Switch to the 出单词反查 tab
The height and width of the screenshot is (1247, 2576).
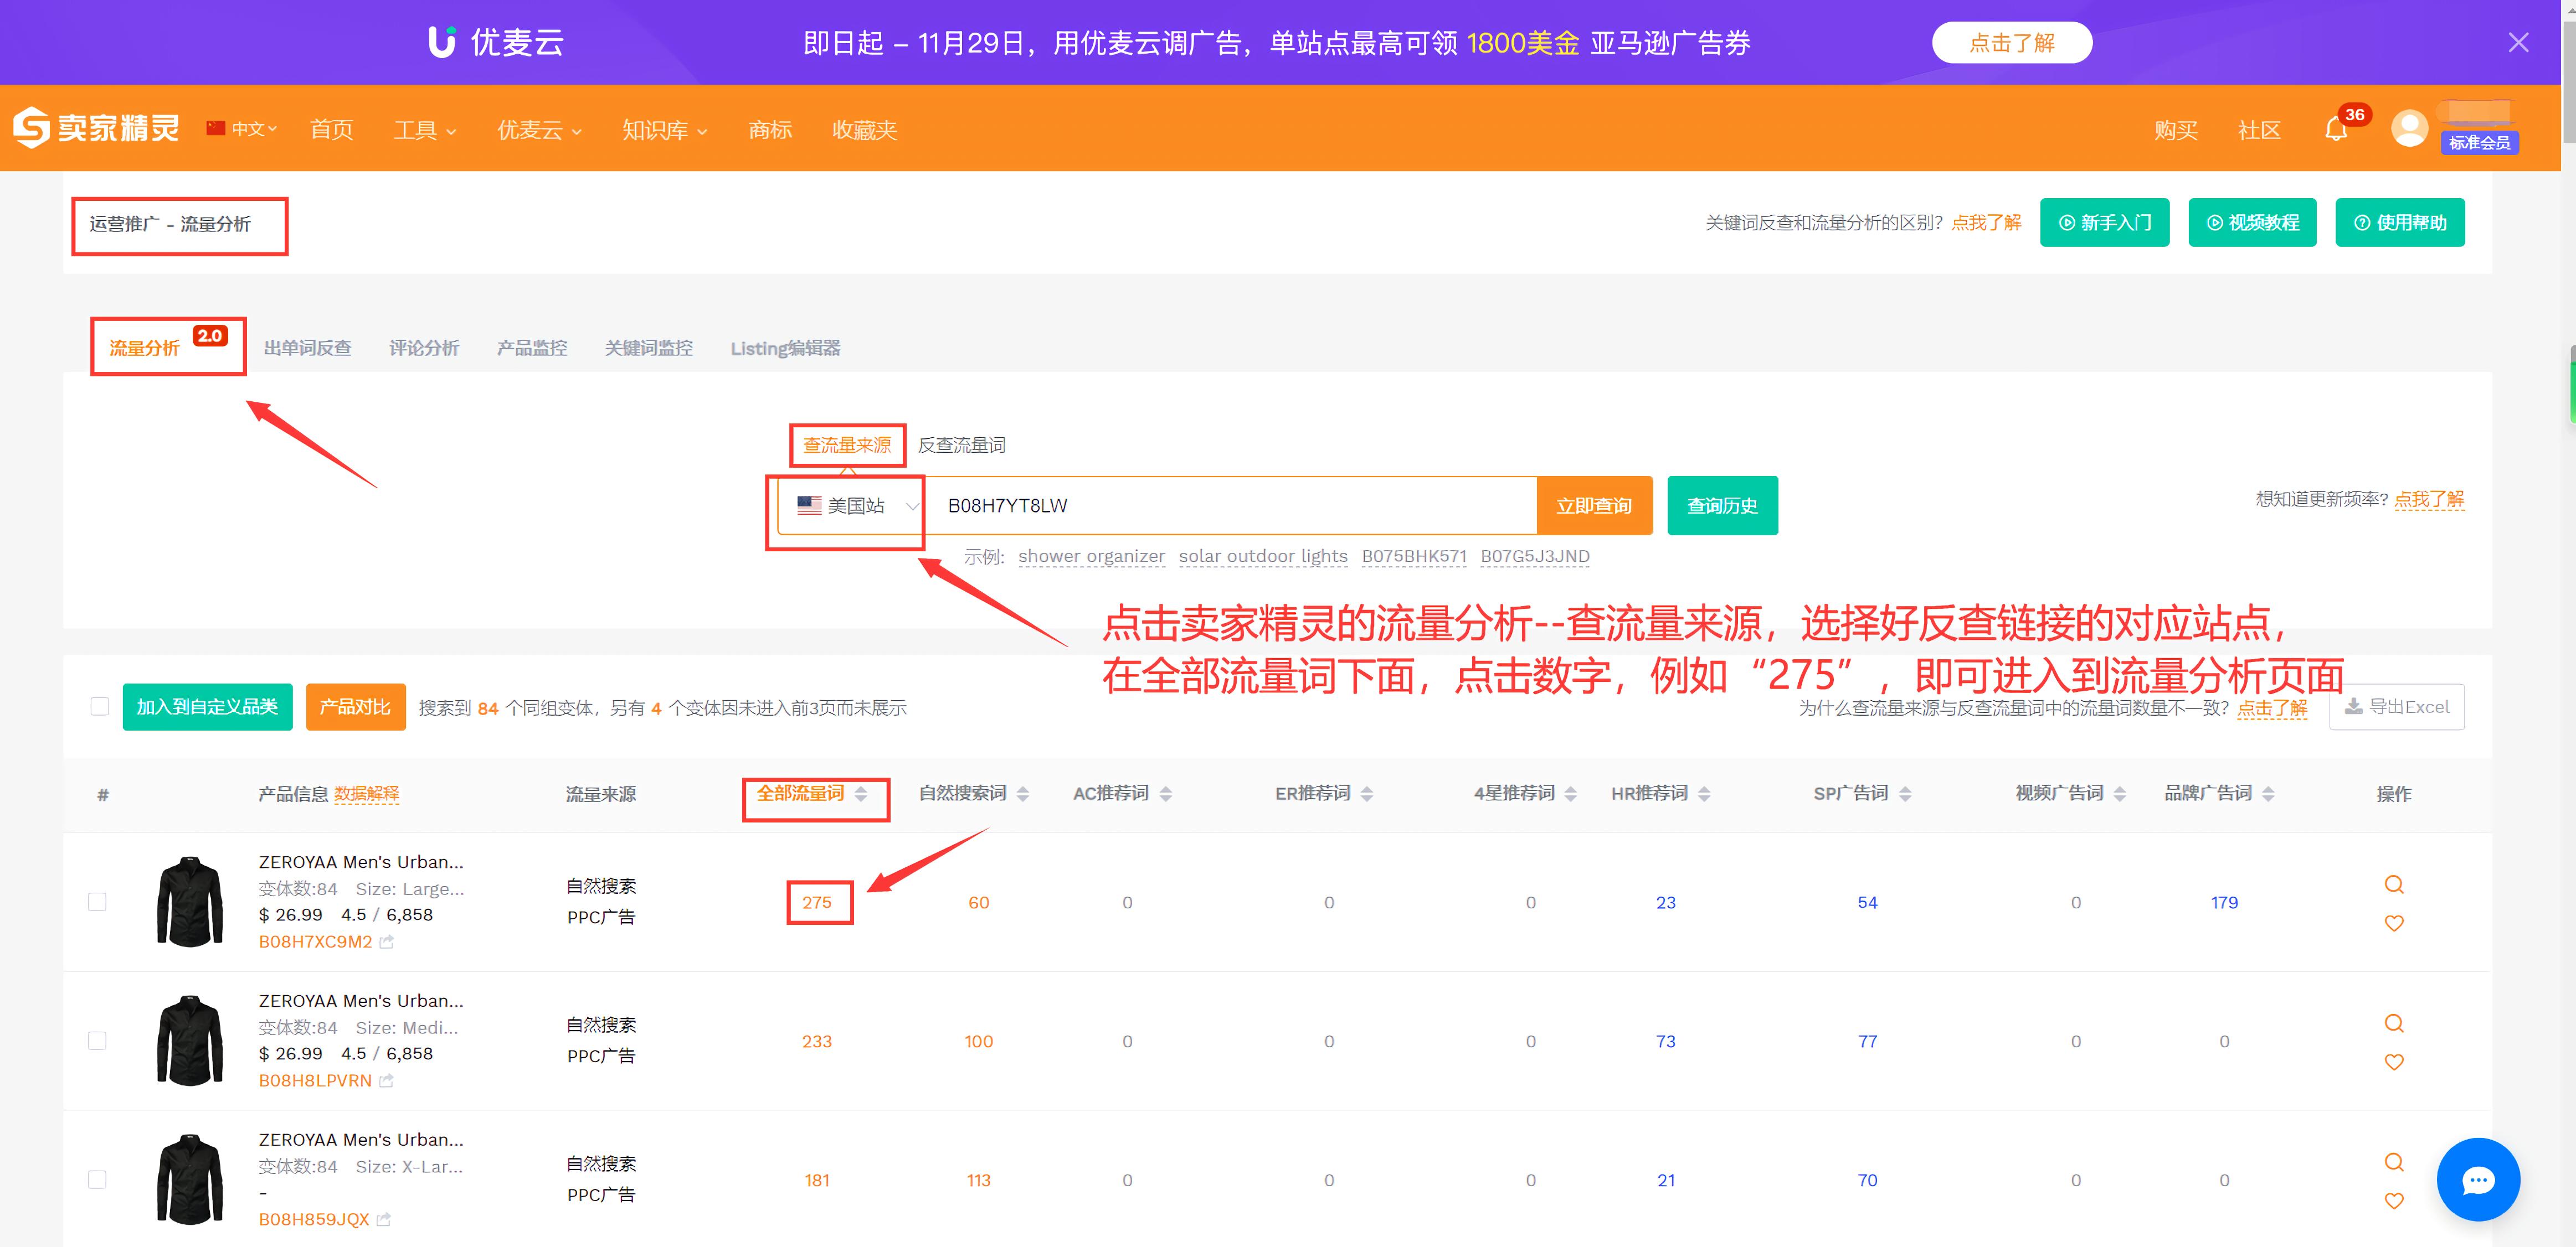(307, 348)
